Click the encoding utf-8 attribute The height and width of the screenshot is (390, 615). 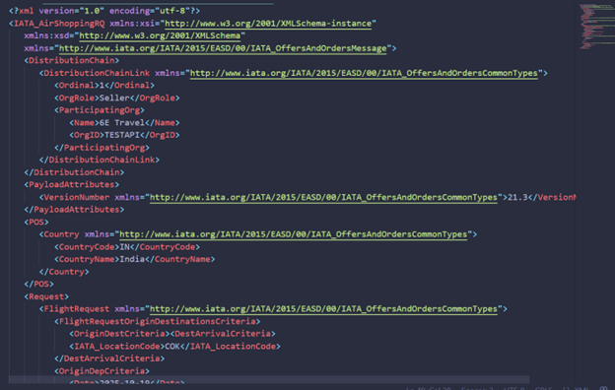point(150,11)
